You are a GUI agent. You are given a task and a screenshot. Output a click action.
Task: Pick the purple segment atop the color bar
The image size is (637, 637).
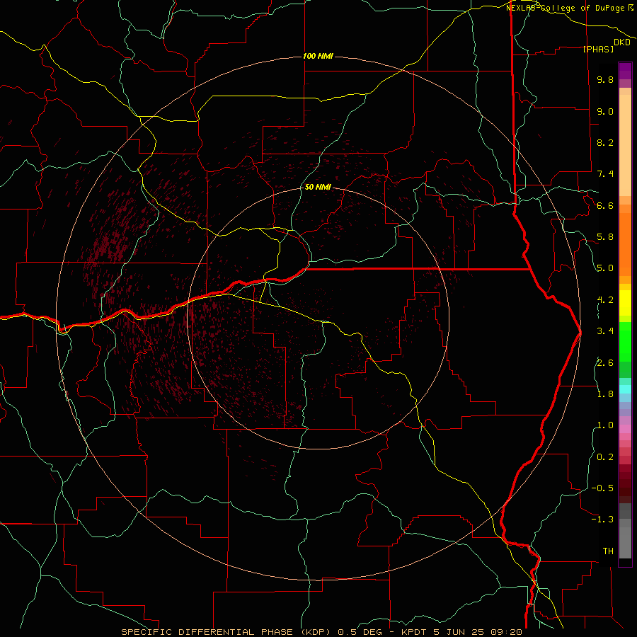625,71
